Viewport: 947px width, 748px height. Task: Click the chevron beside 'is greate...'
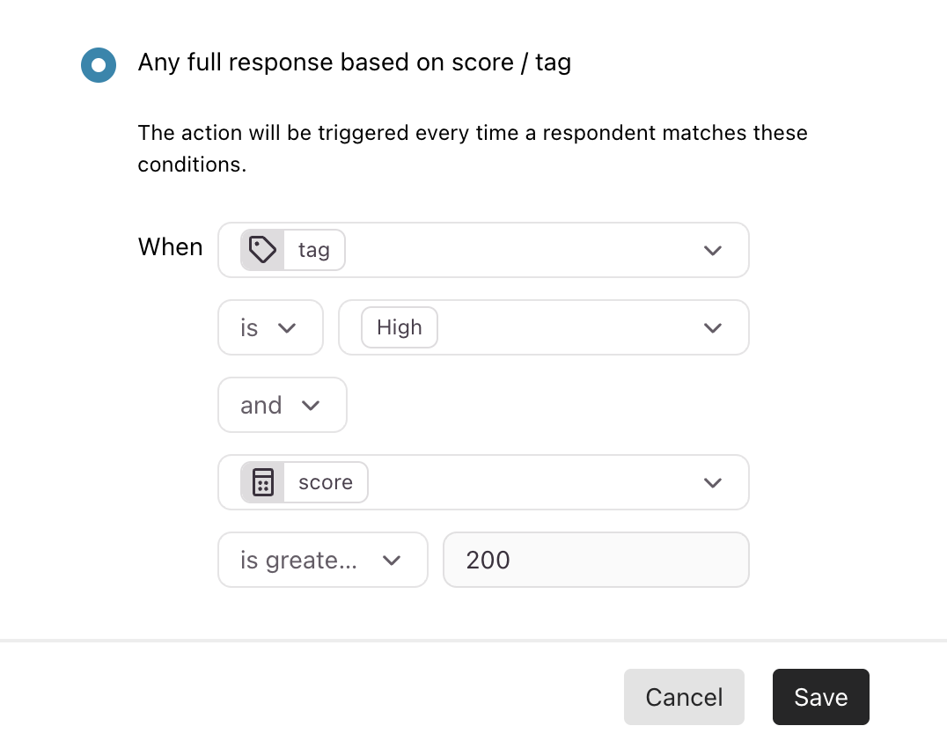click(392, 561)
